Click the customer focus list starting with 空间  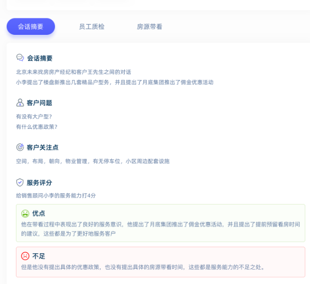[92, 161]
